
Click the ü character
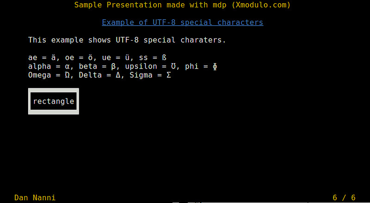pos(127,58)
